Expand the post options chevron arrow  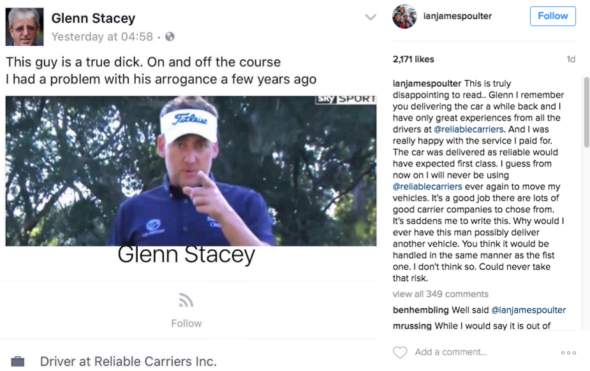371,18
